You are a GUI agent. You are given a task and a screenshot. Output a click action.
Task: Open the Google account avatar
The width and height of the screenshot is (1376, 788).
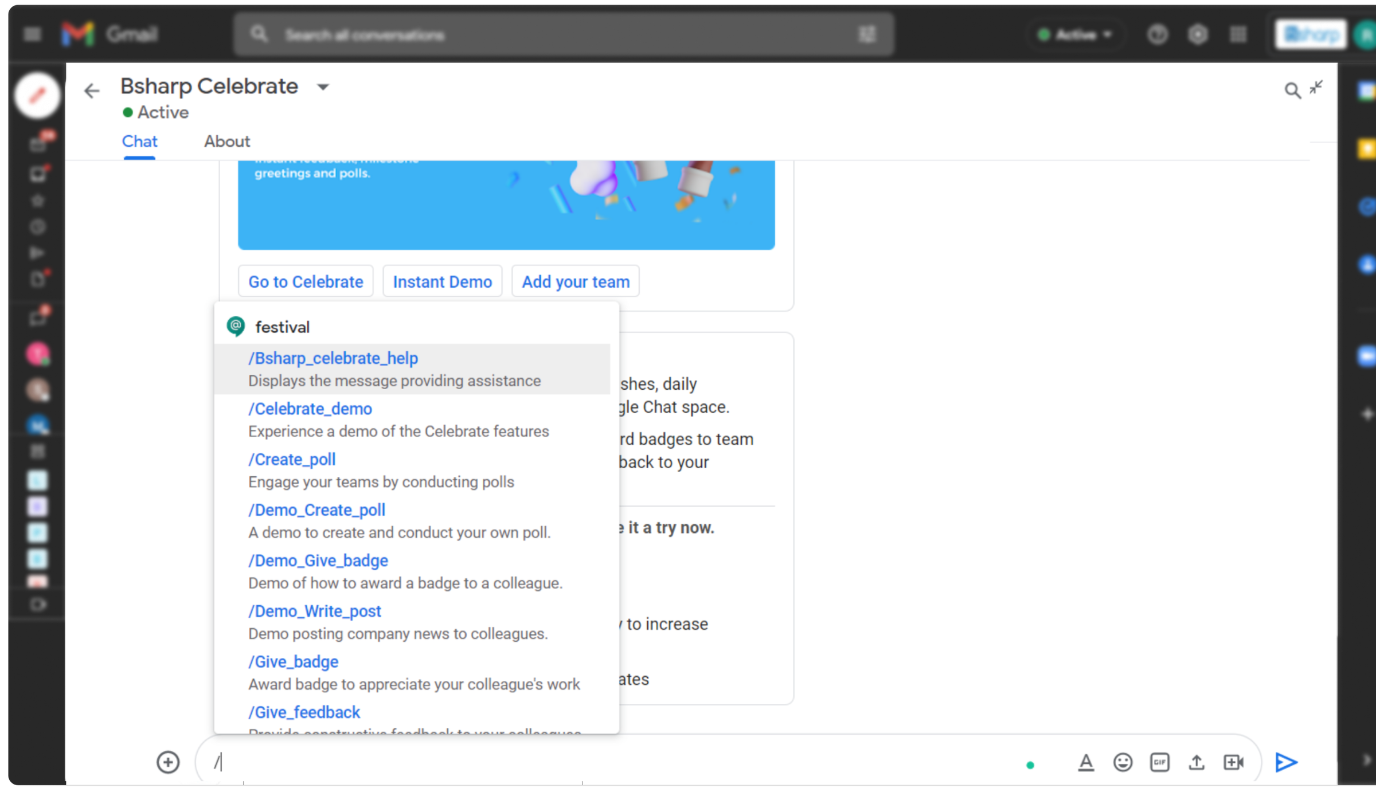tap(1366, 35)
